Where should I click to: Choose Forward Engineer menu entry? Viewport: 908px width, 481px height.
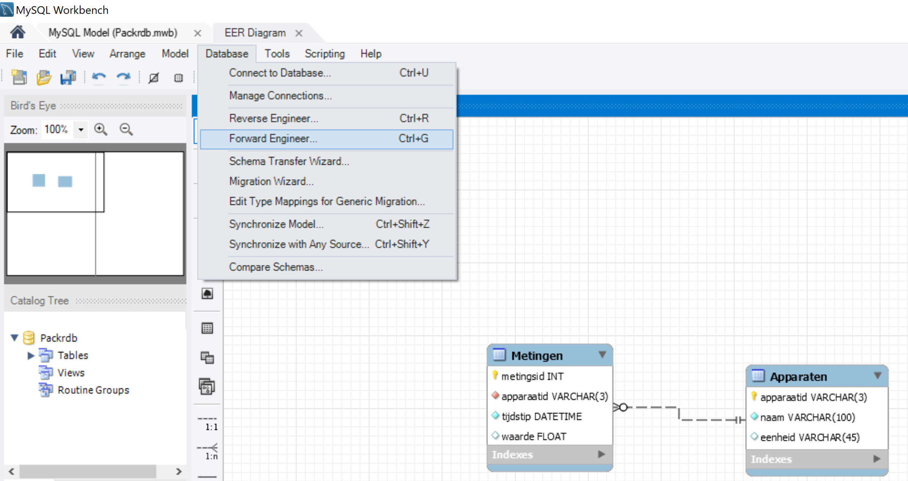tap(327, 139)
